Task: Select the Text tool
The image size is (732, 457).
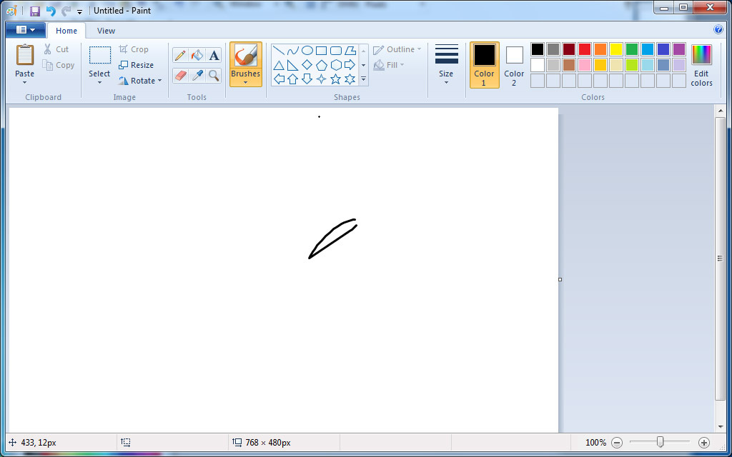Action: pyautogui.click(x=214, y=56)
